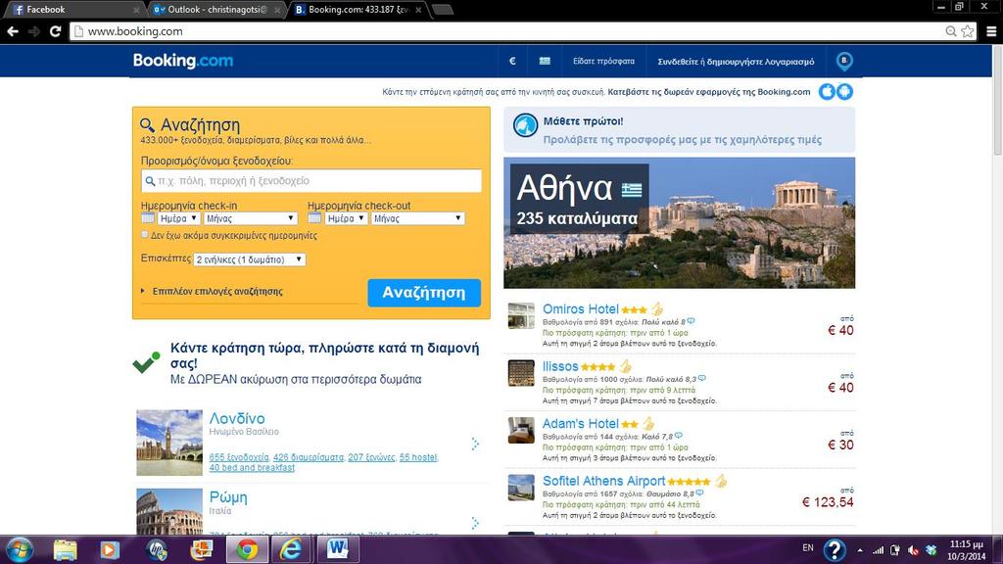
Task: Open the check-out calendar icon
Action: click(x=314, y=218)
